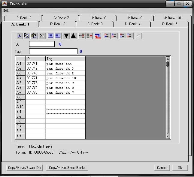Select tag cell 'phx fire ch 2'
Image resolution: width=194 pixels, height=177 pixels.
pyautogui.click(x=65, y=73)
